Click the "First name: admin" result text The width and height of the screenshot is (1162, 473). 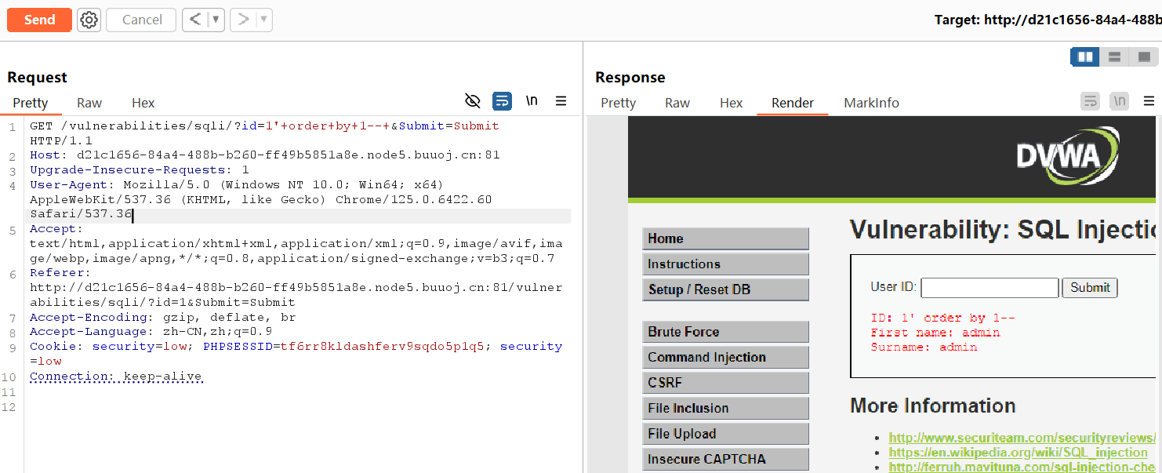pyautogui.click(x=935, y=333)
